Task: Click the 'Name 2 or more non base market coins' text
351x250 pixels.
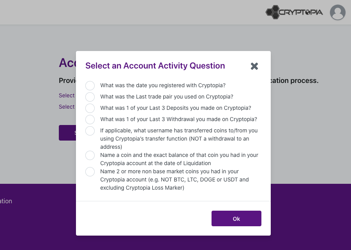Action: [169, 171]
